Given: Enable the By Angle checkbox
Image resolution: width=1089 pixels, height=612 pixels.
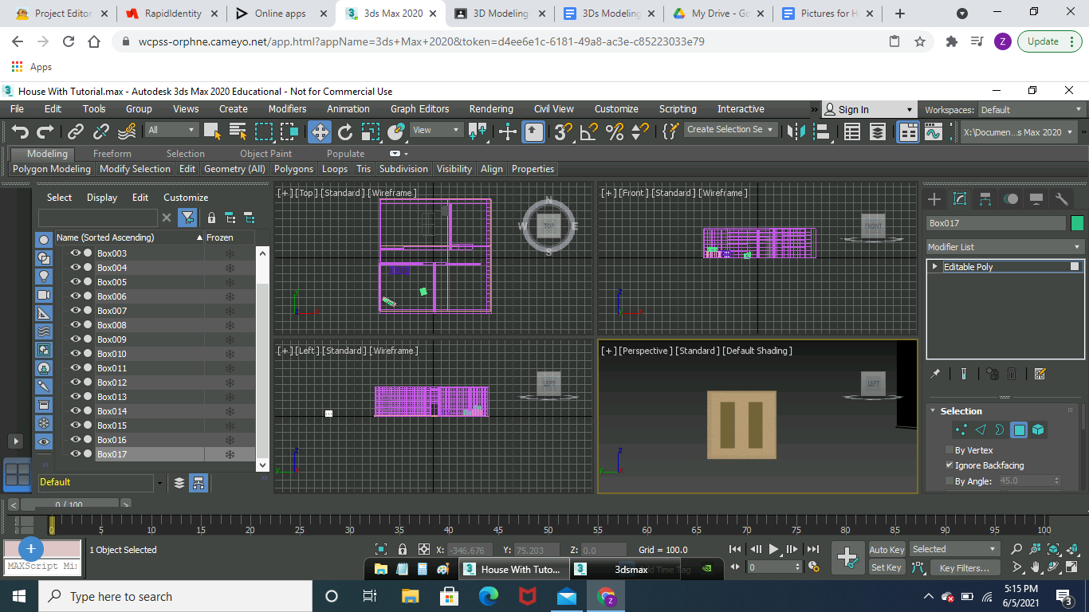Looking at the screenshot, I should (x=949, y=481).
